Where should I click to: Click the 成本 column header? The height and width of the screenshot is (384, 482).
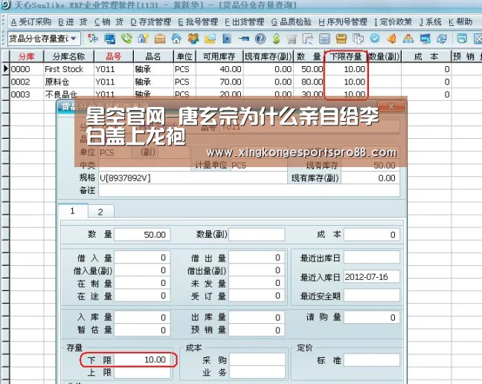point(426,56)
